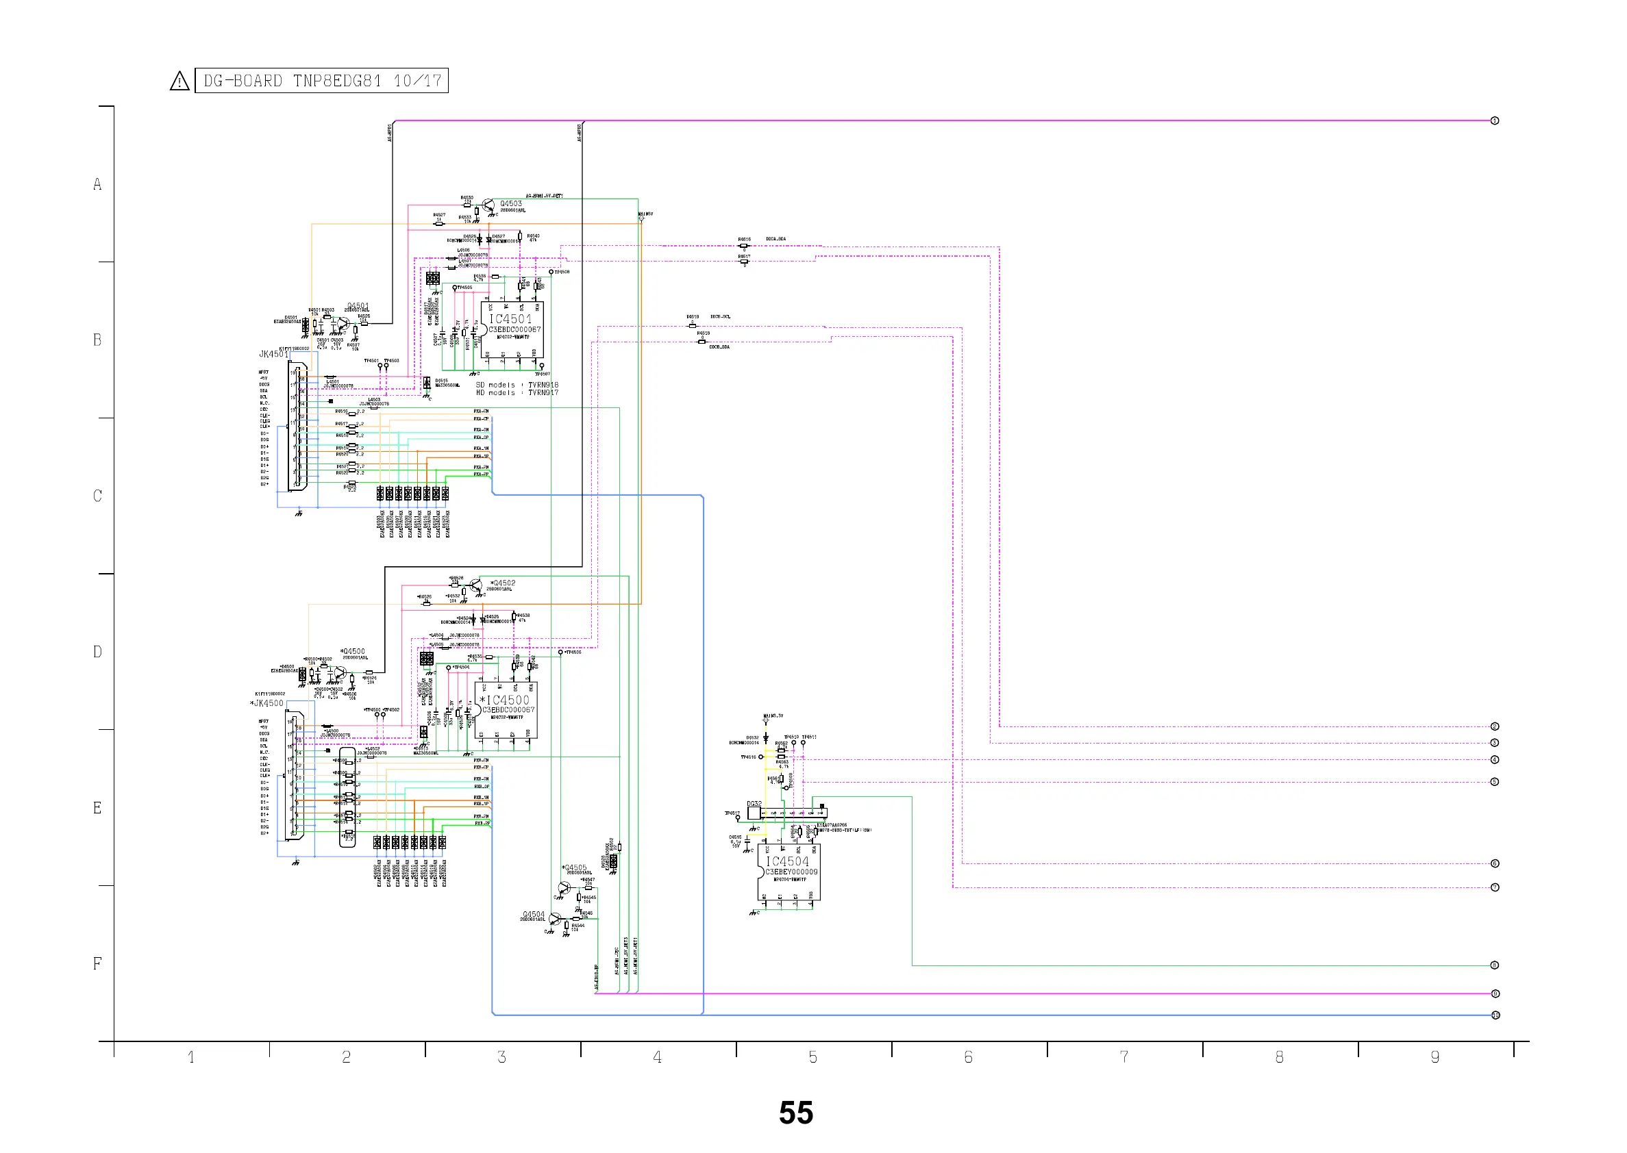Screen dimensions: 1627x1153
Task: Click the TP4508 test point circle
Action: [551, 272]
